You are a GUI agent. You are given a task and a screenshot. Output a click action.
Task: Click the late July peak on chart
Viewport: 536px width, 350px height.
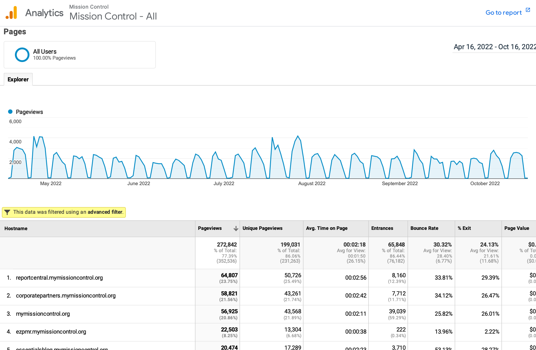(x=298, y=136)
